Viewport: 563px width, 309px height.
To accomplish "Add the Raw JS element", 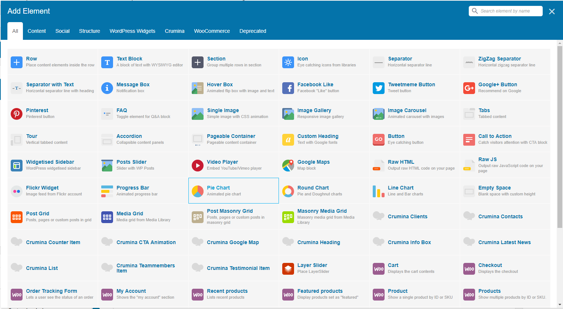I will click(505, 165).
